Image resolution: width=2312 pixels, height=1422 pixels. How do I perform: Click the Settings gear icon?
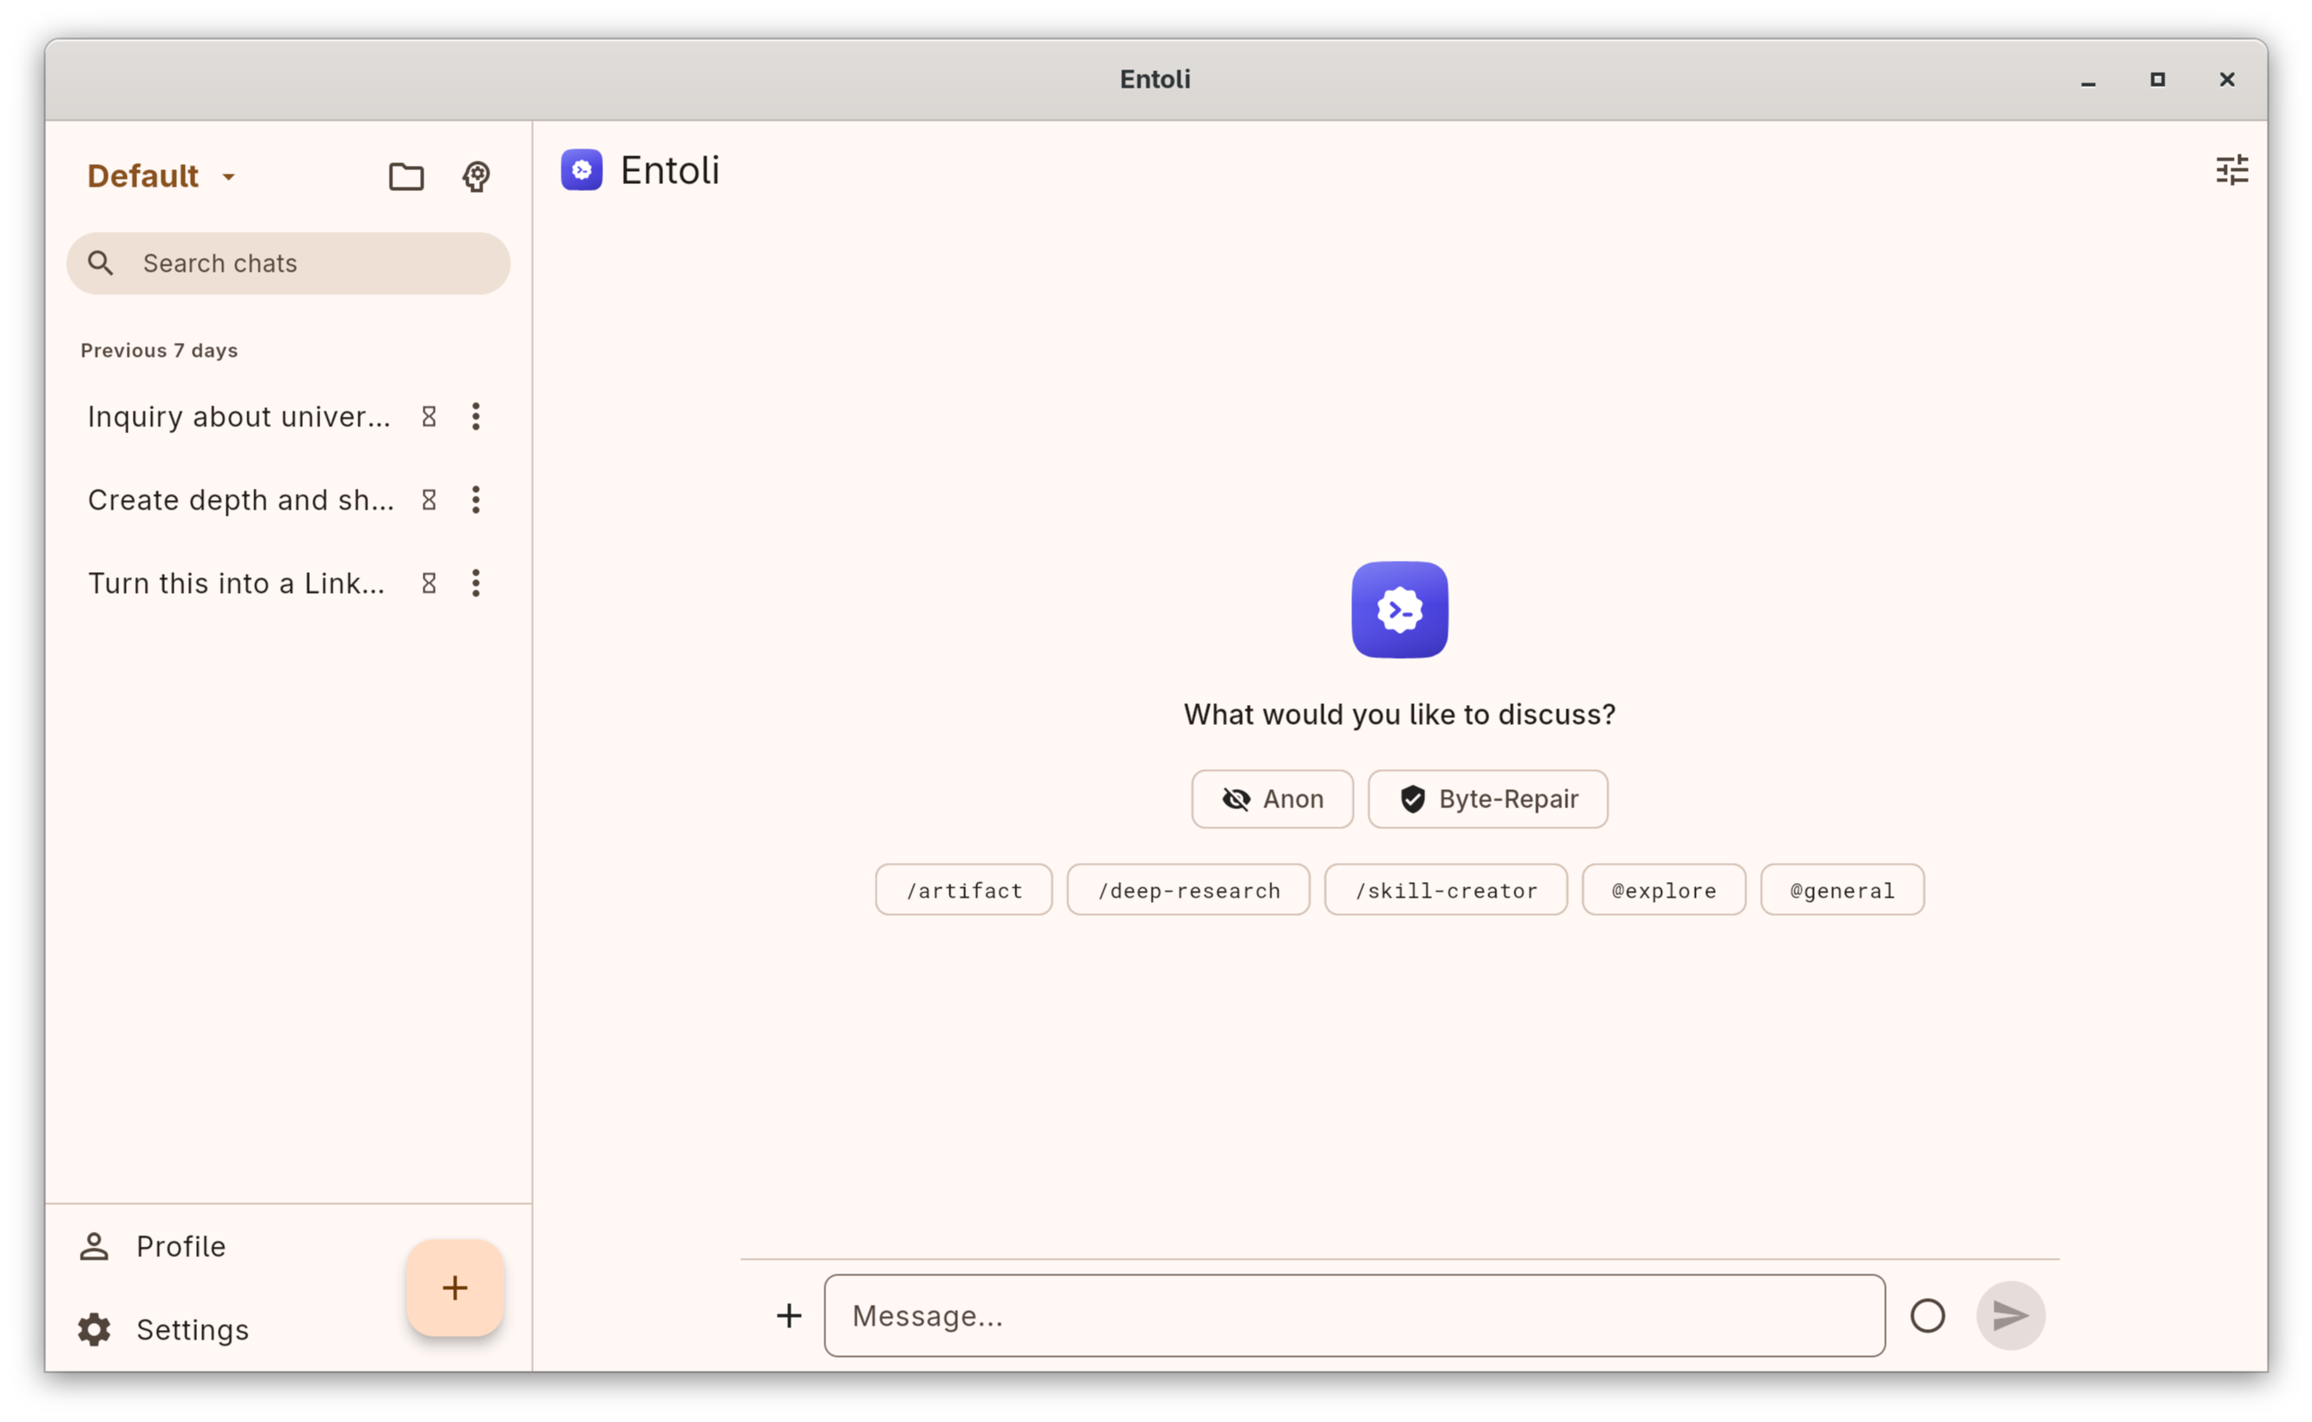[94, 1330]
